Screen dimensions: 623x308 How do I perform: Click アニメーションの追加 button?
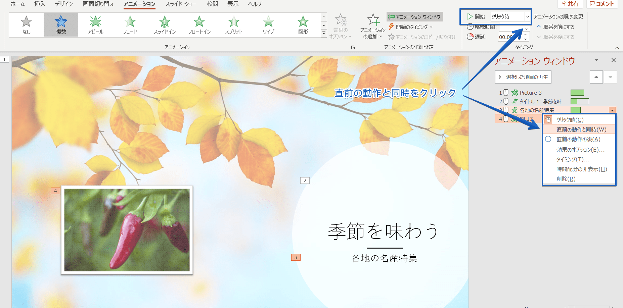pos(373,27)
